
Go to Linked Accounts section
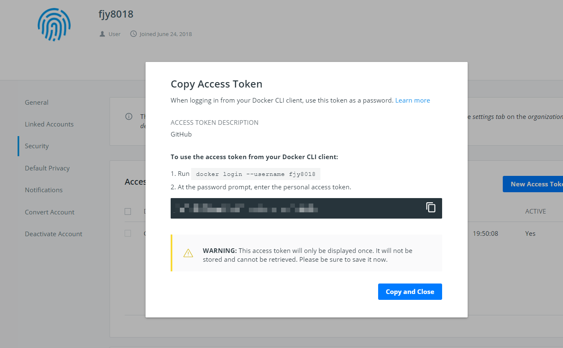49,124
